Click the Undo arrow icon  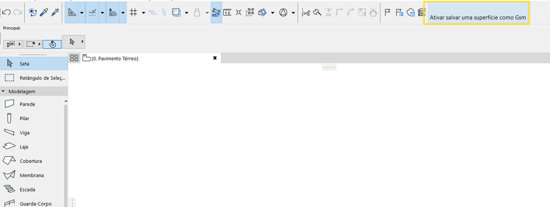tap(6, 13)
